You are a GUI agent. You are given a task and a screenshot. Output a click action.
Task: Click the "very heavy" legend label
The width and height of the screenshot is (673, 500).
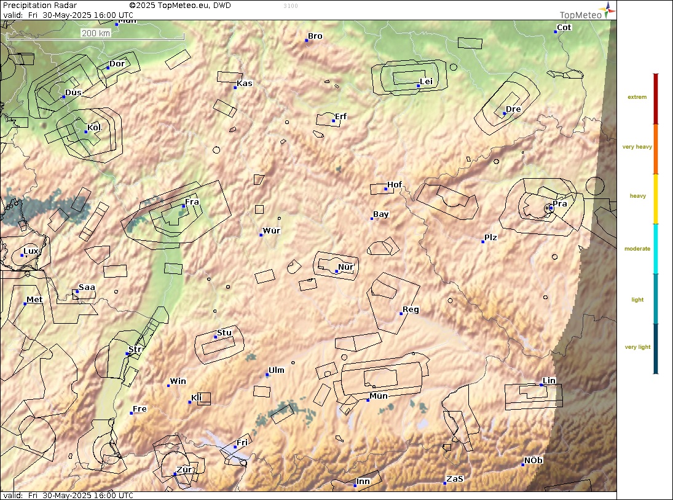pos(637,147)
